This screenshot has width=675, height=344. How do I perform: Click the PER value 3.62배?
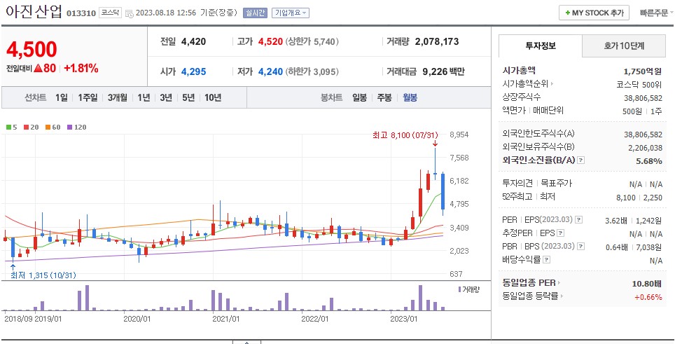[x=616, y=221]
